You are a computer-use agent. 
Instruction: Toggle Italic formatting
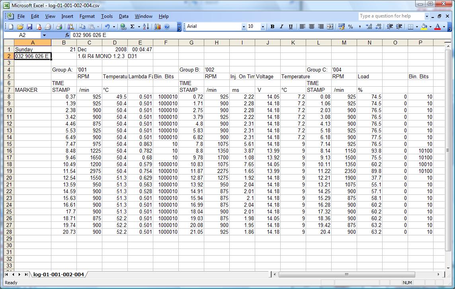(x=281, y=27)
